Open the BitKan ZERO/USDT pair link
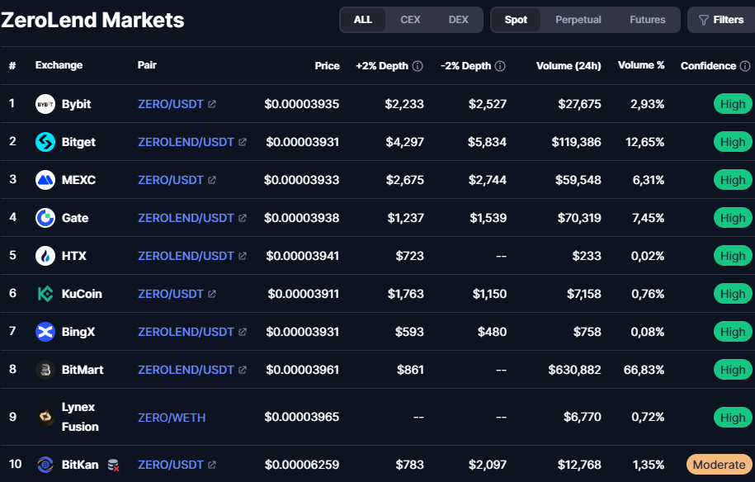This screenshot has height=482, width=755. point(171,465)
